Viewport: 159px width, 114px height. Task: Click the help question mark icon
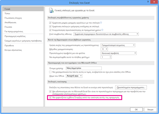(148, 2)
